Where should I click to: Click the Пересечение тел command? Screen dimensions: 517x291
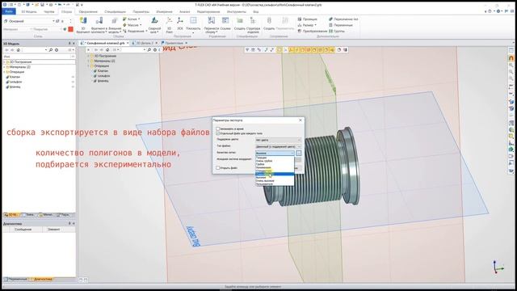click(x=343, y=19)
